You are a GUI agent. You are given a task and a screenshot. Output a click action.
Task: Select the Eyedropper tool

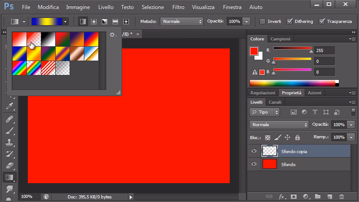point(9,106)
